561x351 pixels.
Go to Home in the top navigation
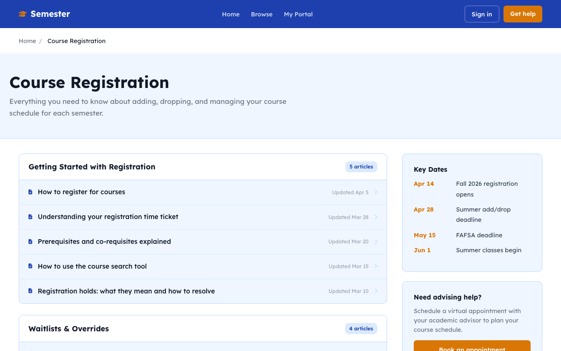230,14
